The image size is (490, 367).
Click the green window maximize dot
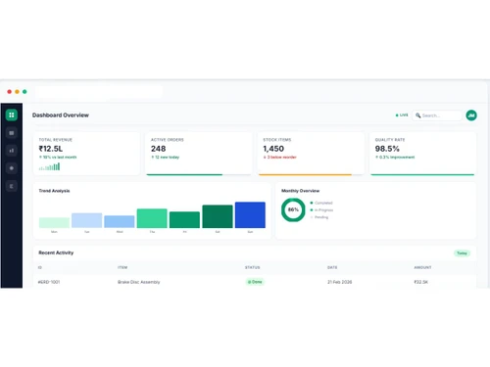coord(24,92)
